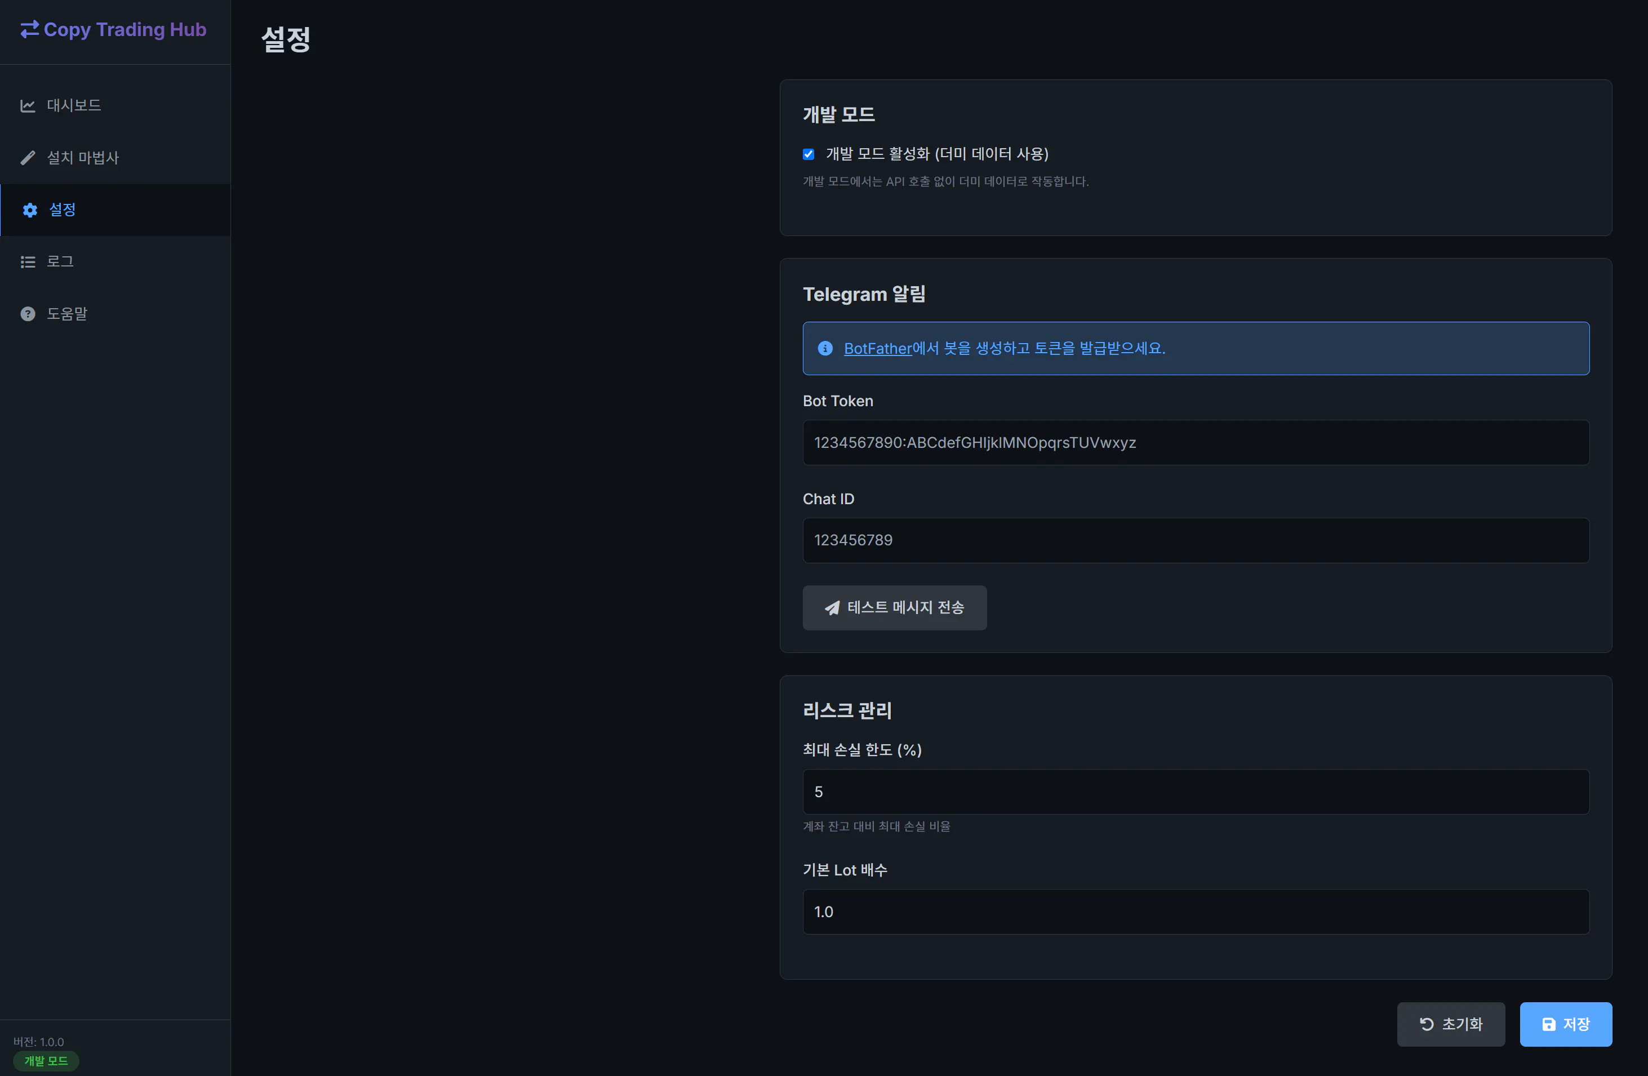Click the paper plane send icon
1648x1076 pixels.
coord(832,608)
